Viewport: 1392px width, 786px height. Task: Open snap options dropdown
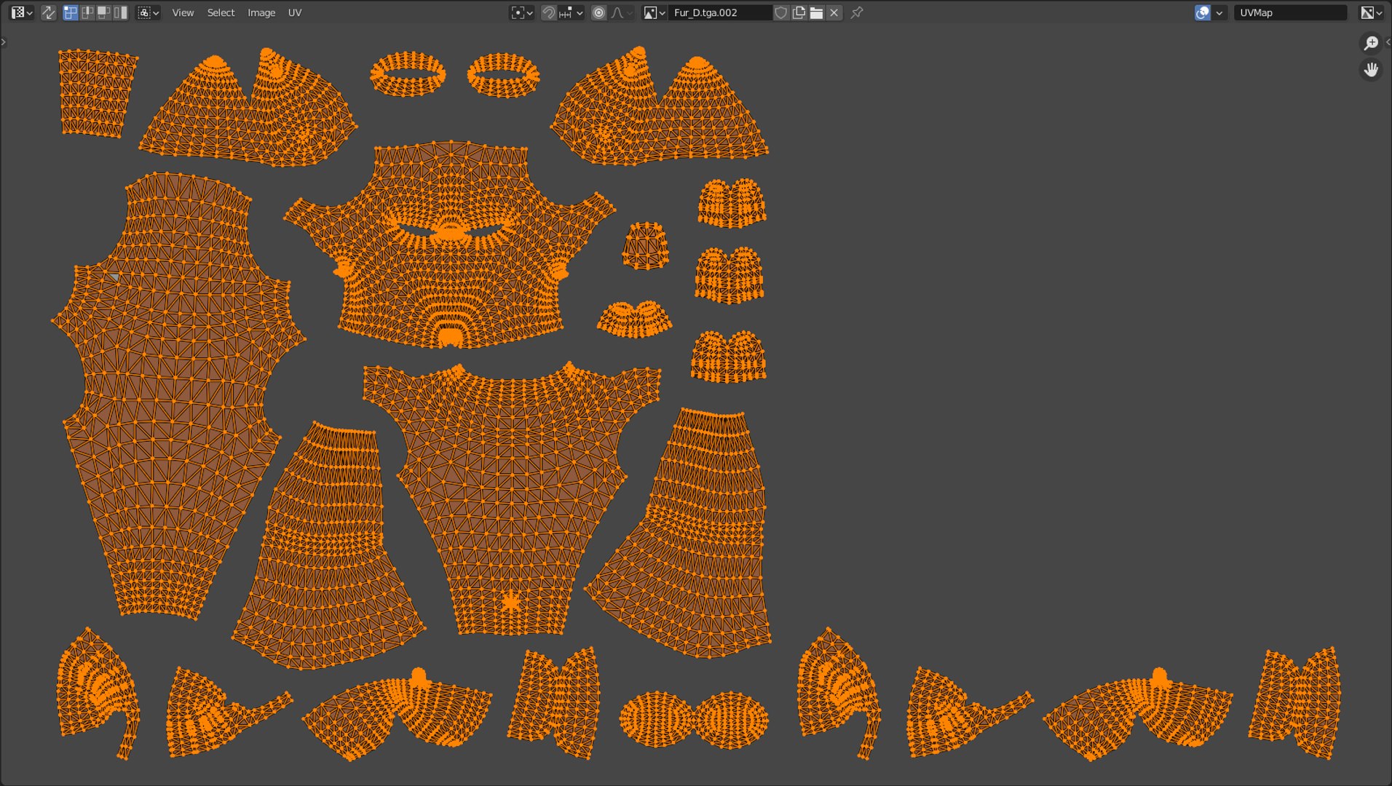pyautogui.click(x=572, y=12)
